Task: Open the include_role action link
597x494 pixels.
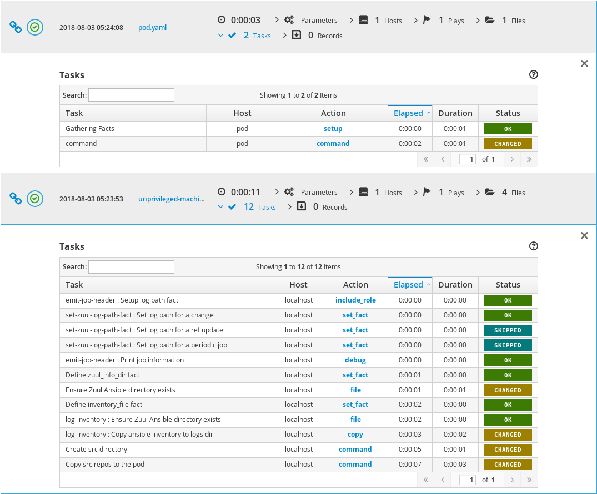Action: 355,300
